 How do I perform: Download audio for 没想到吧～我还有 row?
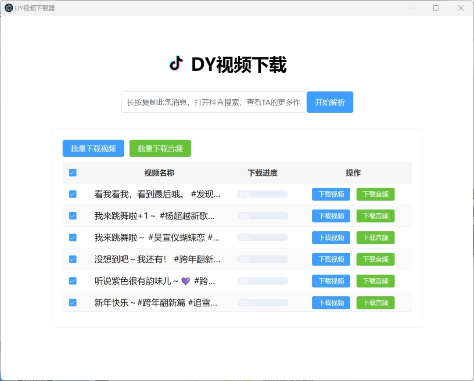point(375,259)
